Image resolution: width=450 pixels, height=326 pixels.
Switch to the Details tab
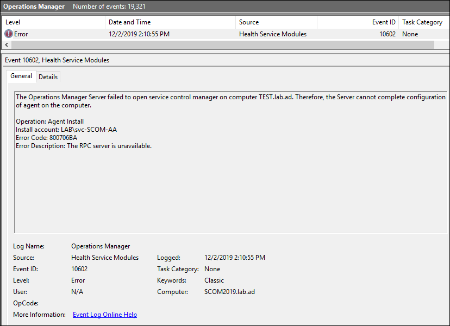click(48, 77)
